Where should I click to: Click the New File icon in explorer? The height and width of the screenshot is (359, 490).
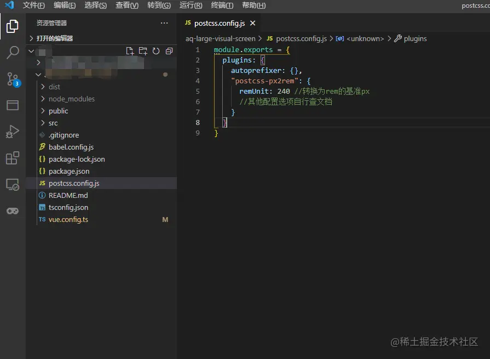click(x=130, y=51)
